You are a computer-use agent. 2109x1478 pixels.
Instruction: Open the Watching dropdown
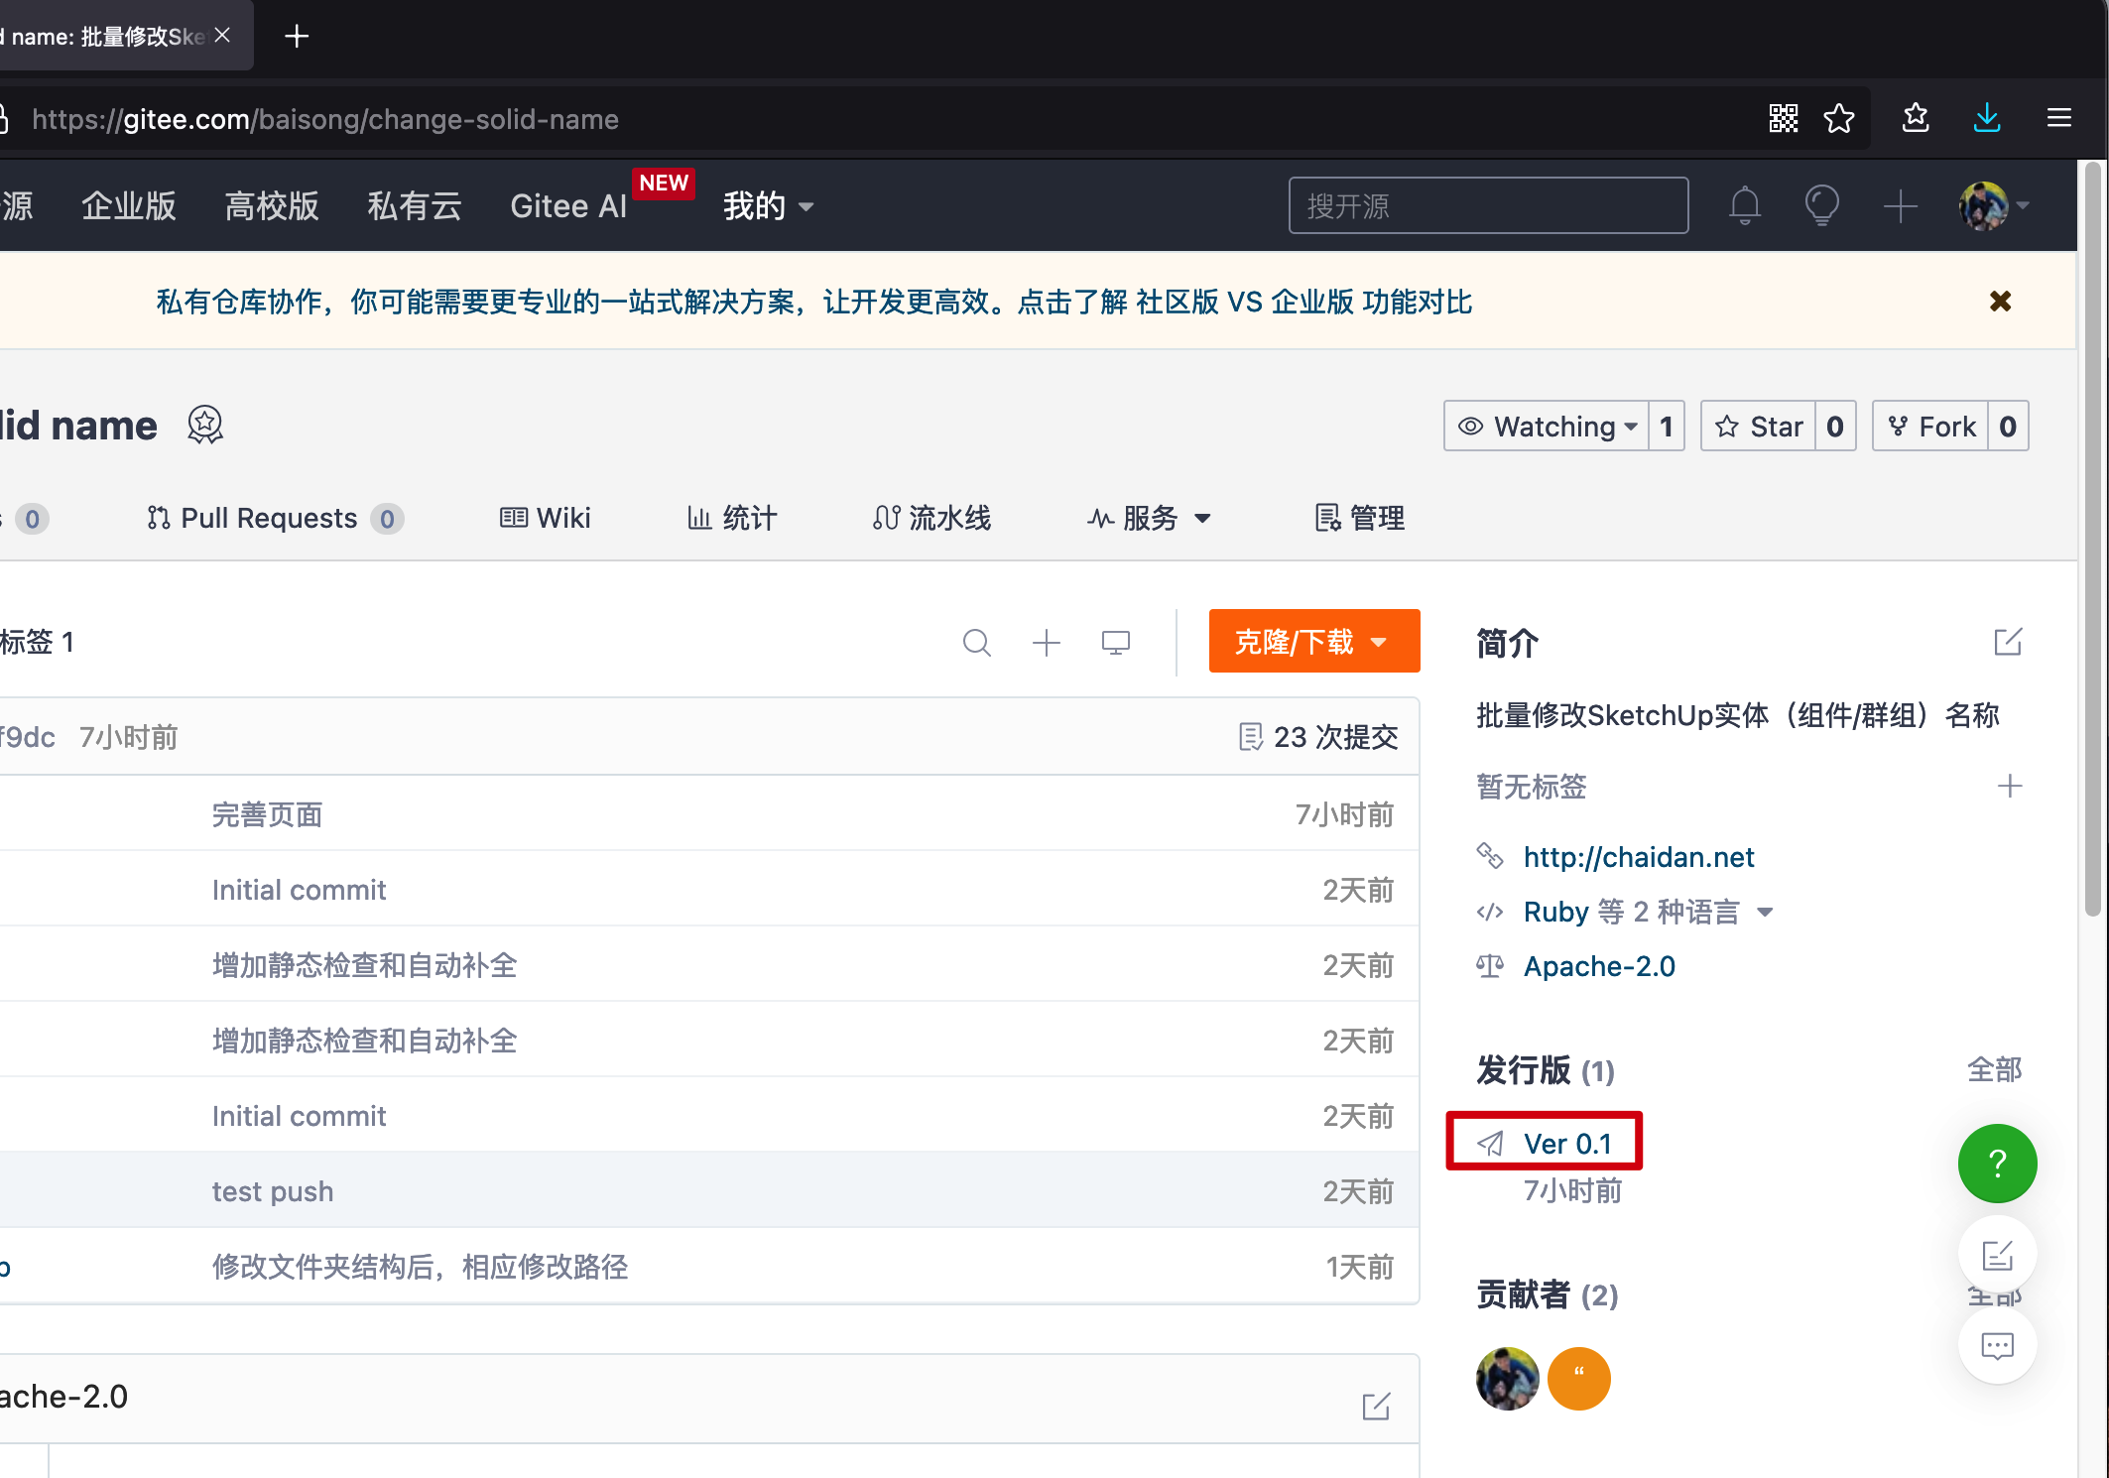[x=1547, y=427]
